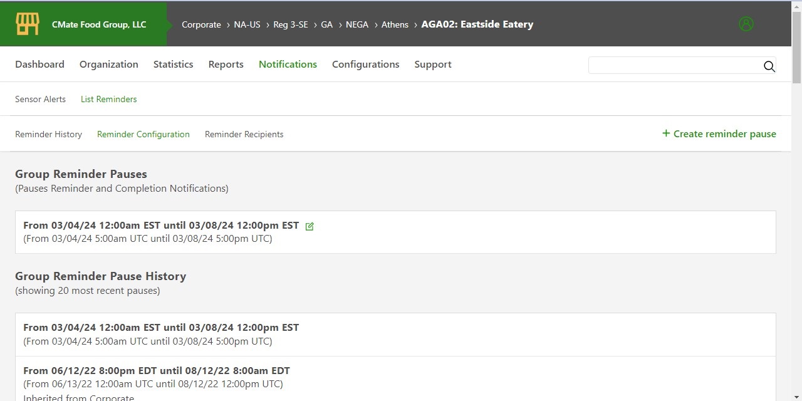
Task: Open the Sensor Alerts section
Action: pos(40,99)
